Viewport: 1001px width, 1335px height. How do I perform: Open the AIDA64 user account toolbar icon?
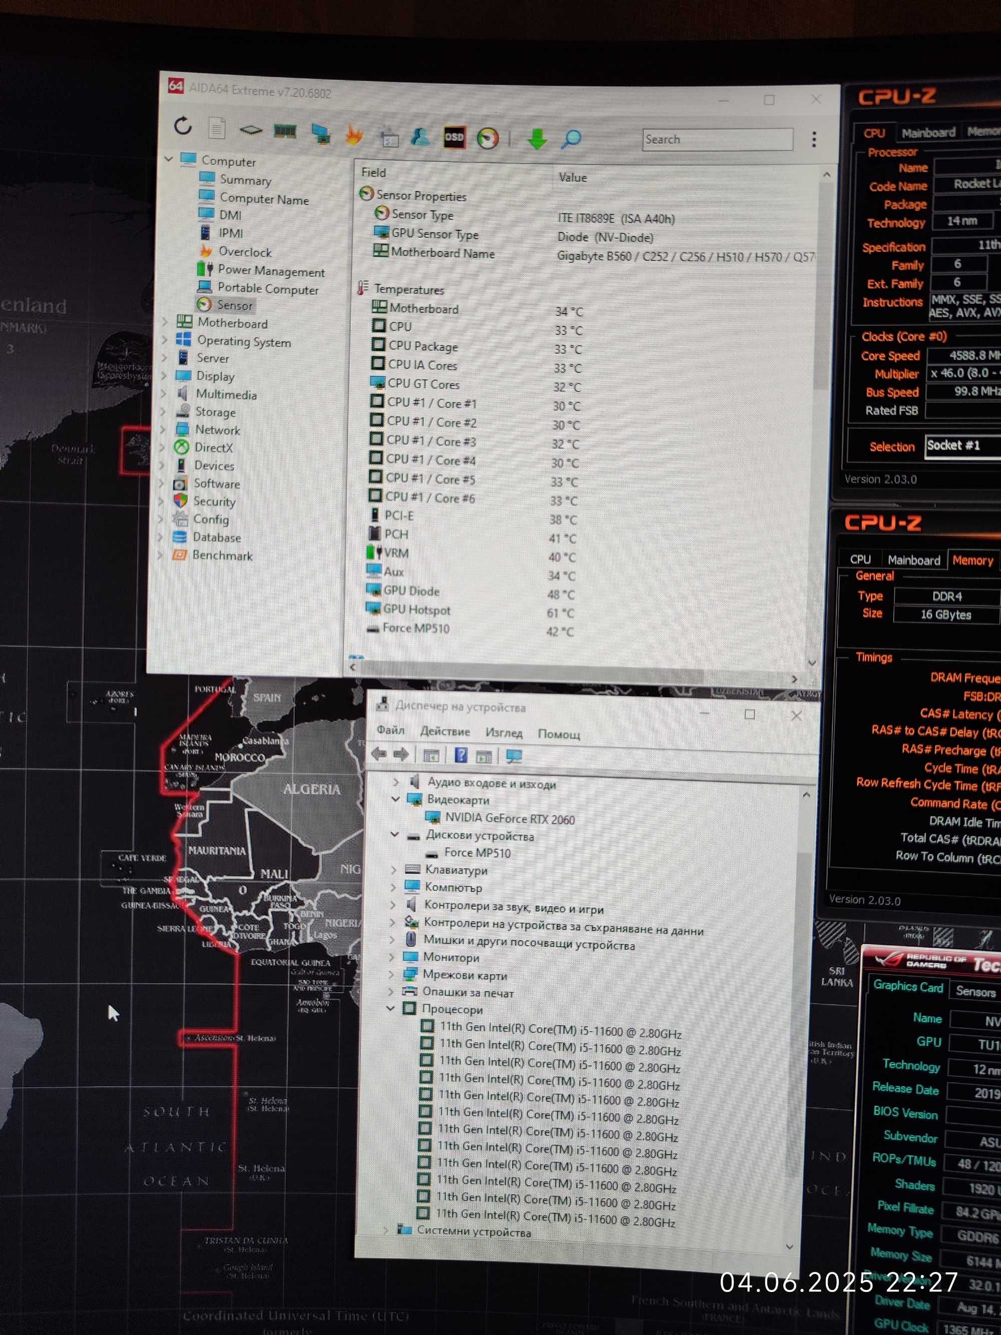coord(420,137)
